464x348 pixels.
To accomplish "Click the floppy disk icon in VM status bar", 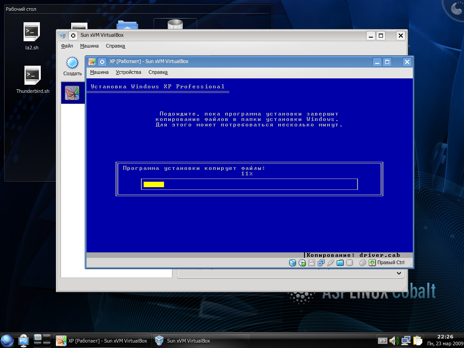I will click(311, 262).
